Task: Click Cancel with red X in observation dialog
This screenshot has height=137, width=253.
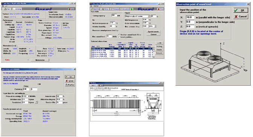Action: click(x=241, y=17)
